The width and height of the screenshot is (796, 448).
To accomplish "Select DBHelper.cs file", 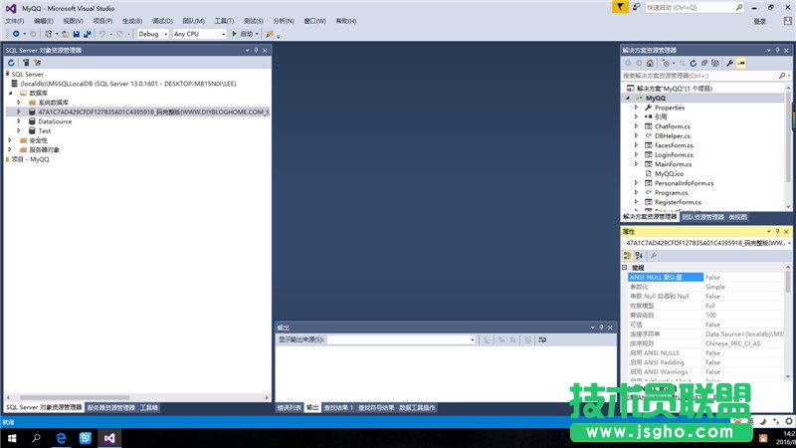I will (x=673, y=136).
